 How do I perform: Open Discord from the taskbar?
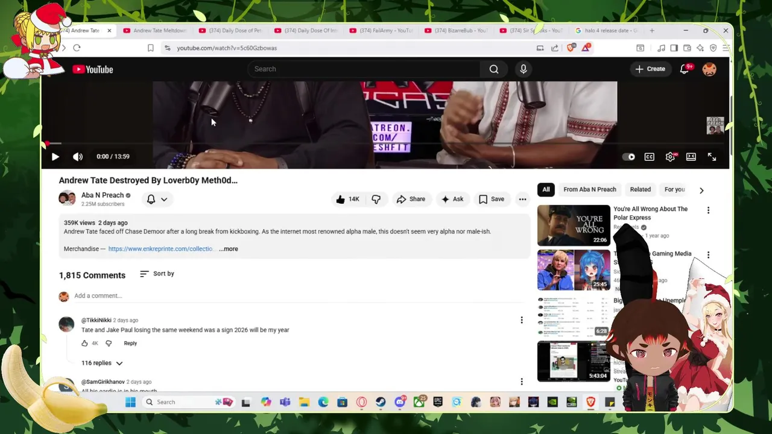(400, 402)
